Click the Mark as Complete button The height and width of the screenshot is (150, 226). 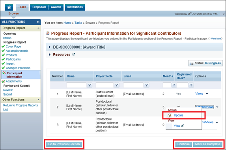[x=207, y=144]
